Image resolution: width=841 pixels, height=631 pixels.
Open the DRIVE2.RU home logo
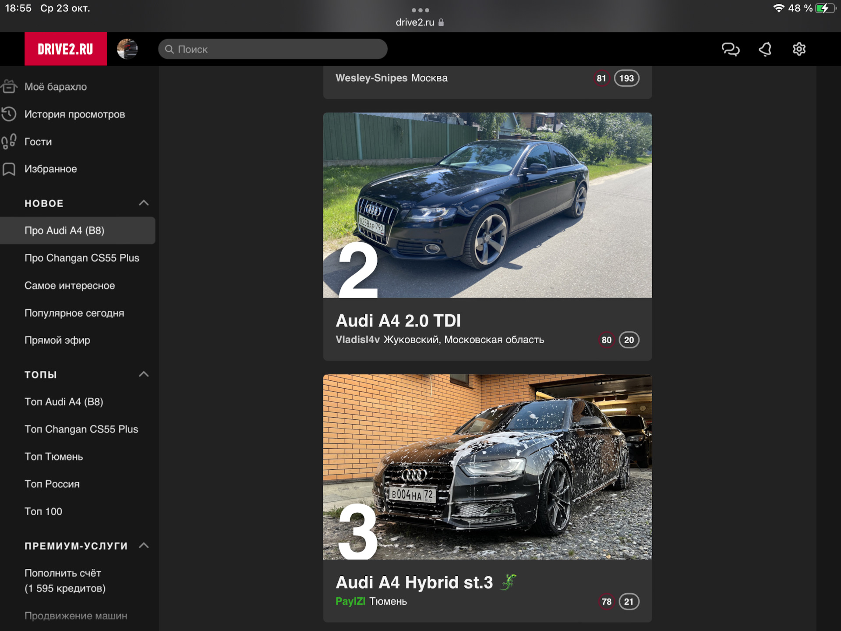tap(65, 49)
